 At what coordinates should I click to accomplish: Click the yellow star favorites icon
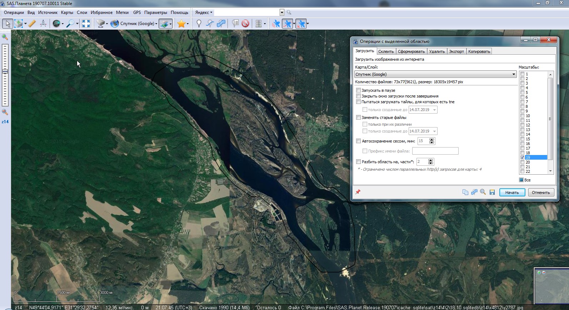(x=181, y=24)
